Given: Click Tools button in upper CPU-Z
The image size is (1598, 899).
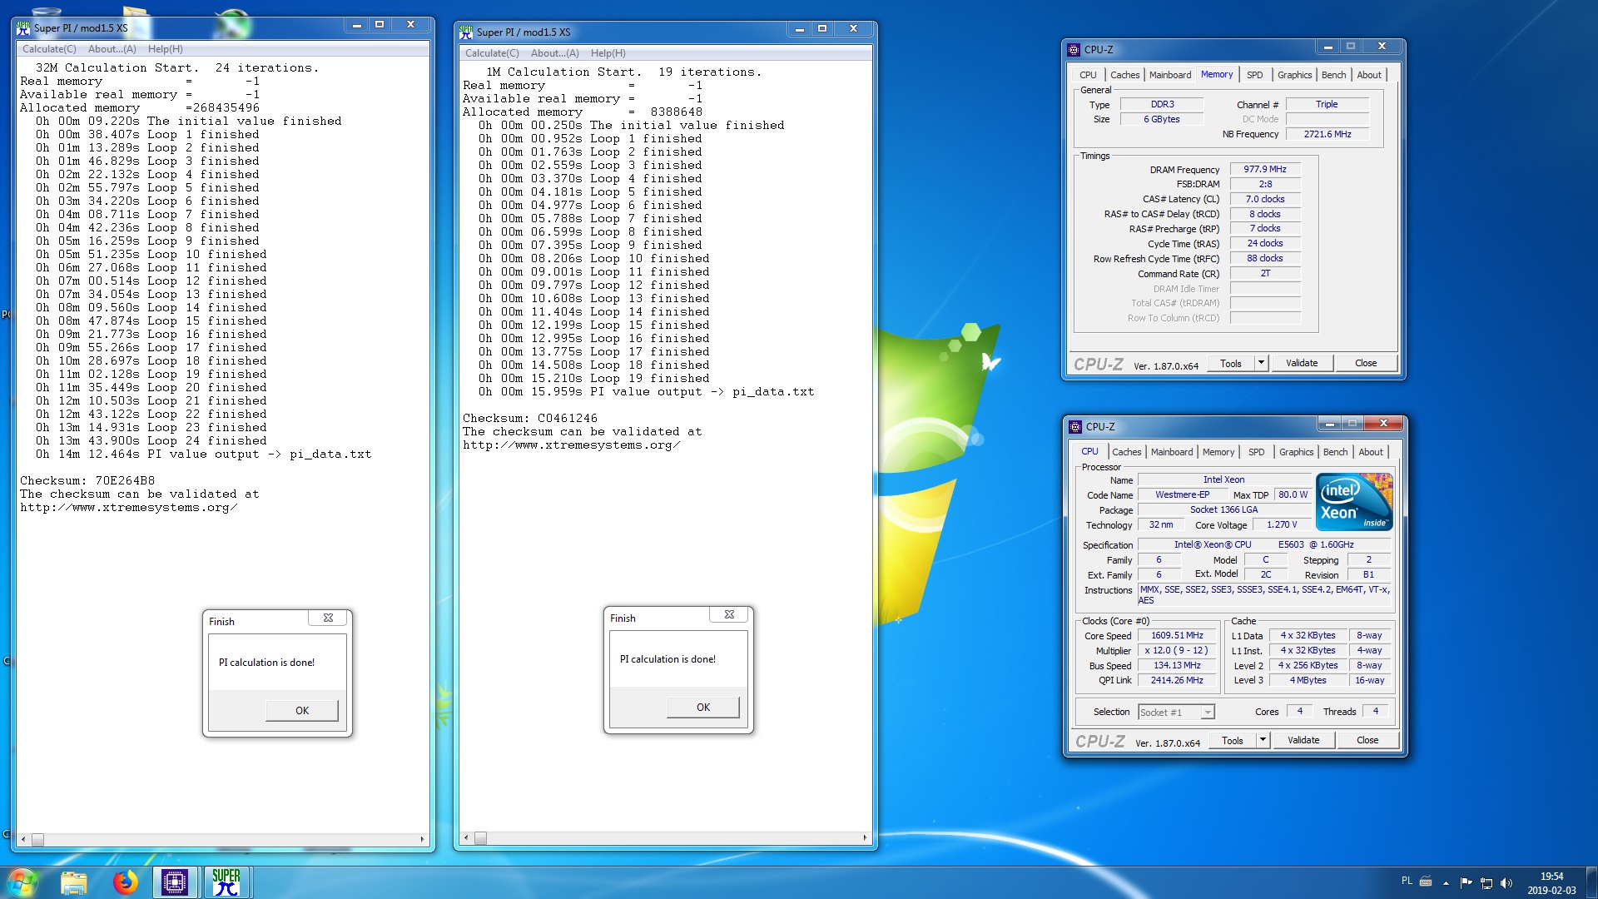Looking at the screenshot, I should point(1230,364).
